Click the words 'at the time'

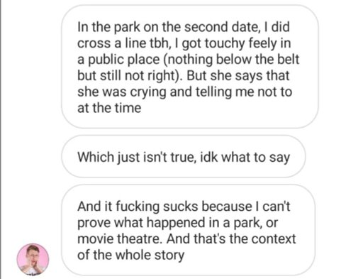point(109,108)
